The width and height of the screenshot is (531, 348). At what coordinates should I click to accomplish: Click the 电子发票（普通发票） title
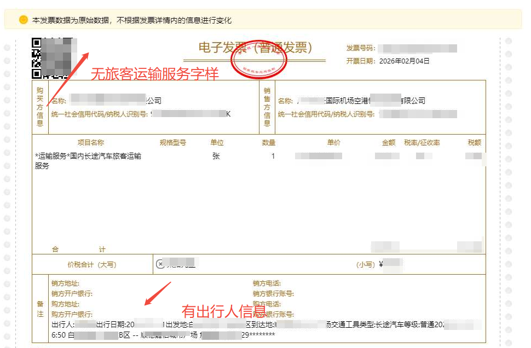[255, 48]
